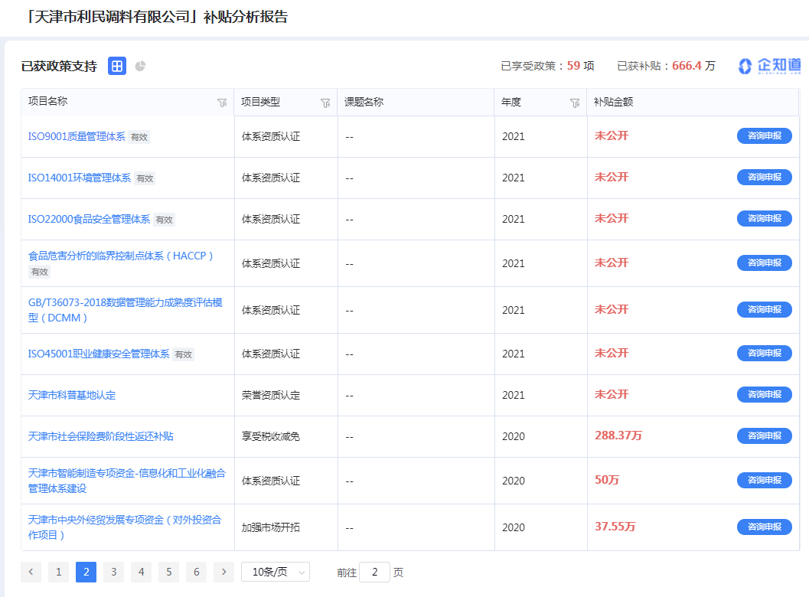Click 咨询申报 in the DCMM row
The height and width of the screenshot is (597, 809).
click(765, 309)
